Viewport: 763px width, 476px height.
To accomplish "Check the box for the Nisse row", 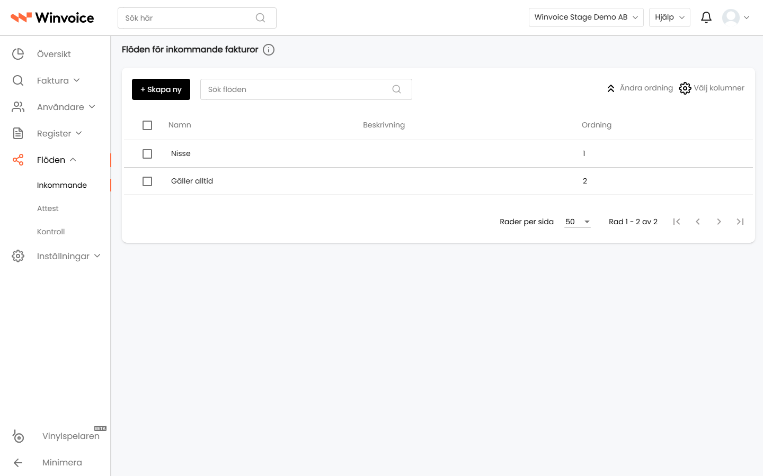I will pyautogui.click(x=147, y=154).
